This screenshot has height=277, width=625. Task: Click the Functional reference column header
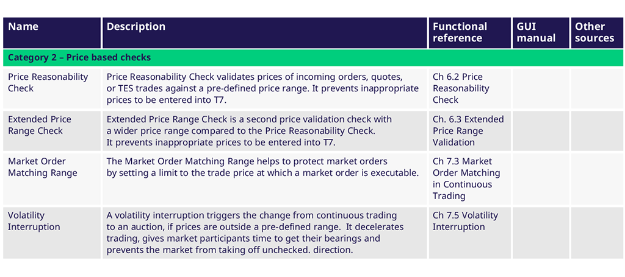point(460,32)
